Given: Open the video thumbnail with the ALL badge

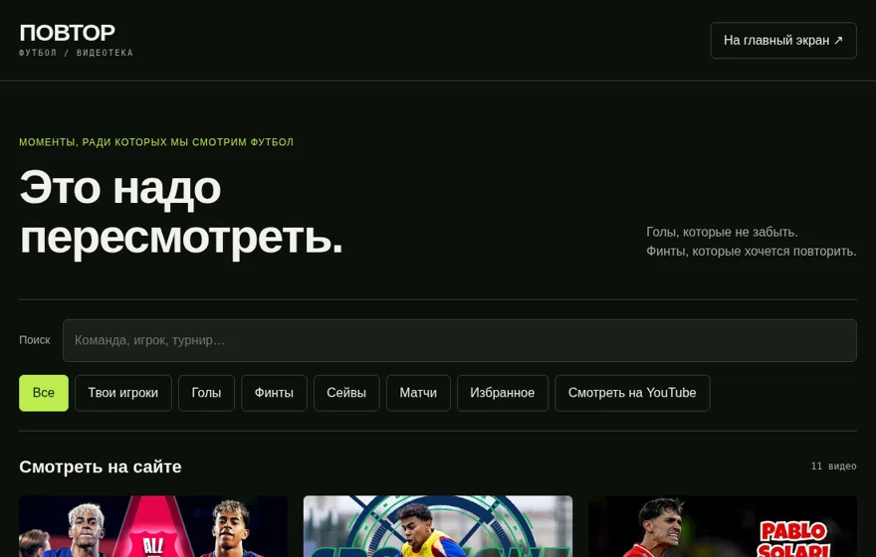Looking at the screenshot, I should click(x=153, y=526).
